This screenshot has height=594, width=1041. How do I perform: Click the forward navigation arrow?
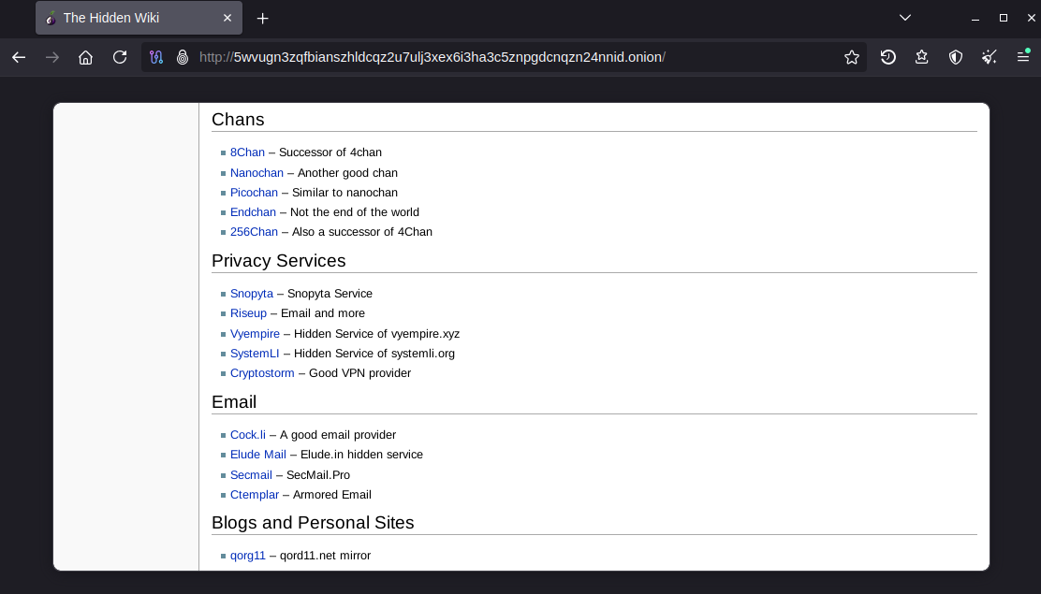pyautogui.click(x=52, y=57)
